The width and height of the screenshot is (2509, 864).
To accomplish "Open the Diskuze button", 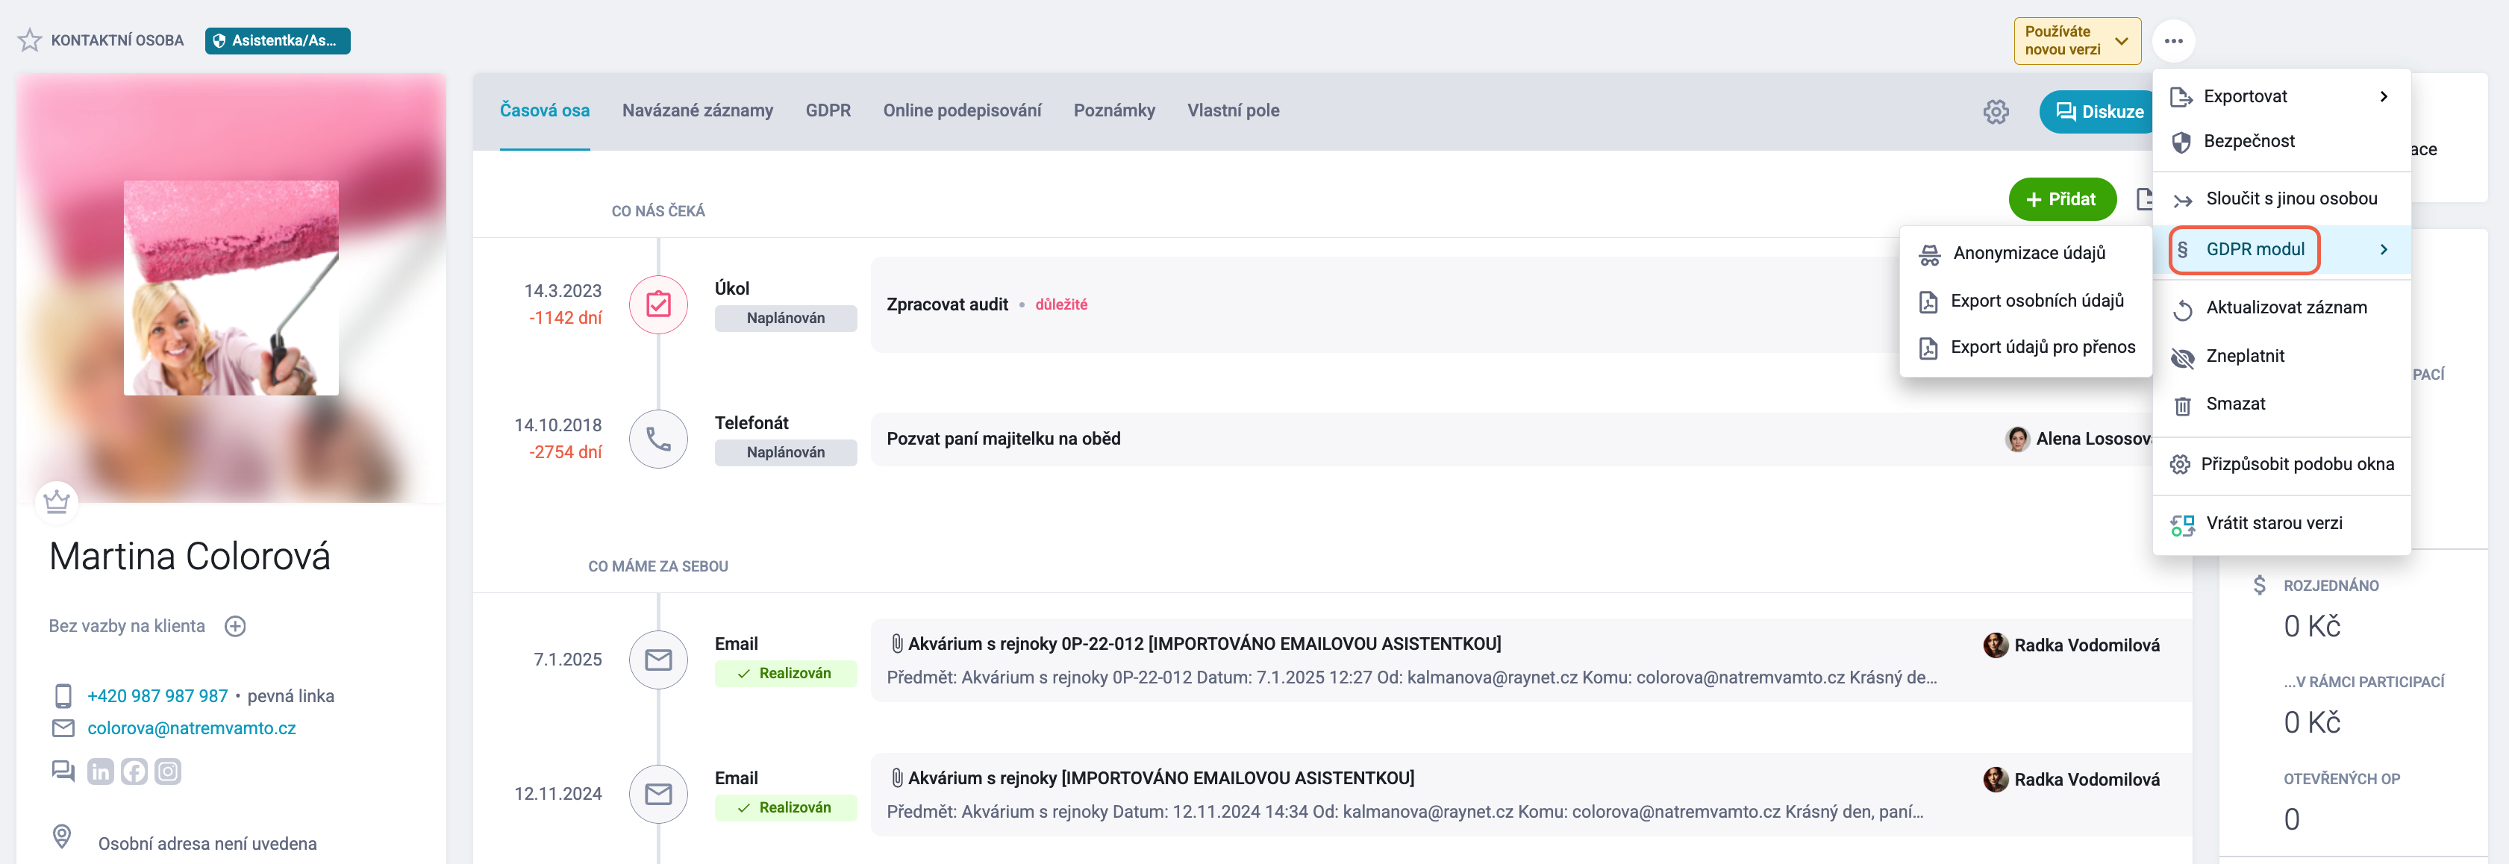I will (2098, 112).
